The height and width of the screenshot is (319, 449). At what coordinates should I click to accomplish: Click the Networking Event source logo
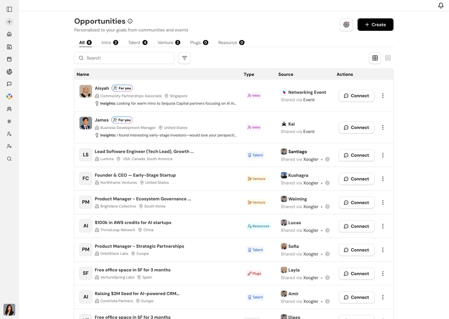click(284, 92)
